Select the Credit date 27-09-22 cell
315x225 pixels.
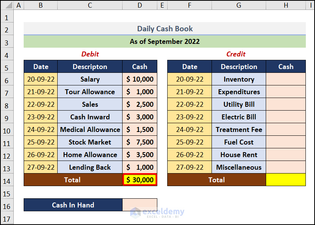190,167
